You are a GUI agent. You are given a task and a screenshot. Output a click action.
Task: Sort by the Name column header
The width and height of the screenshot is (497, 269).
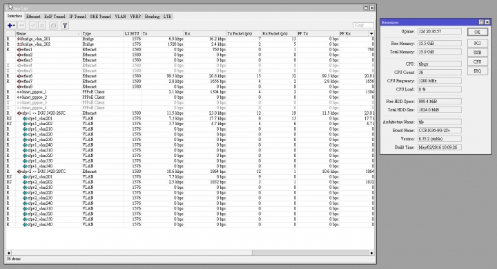tap(48, 33)
